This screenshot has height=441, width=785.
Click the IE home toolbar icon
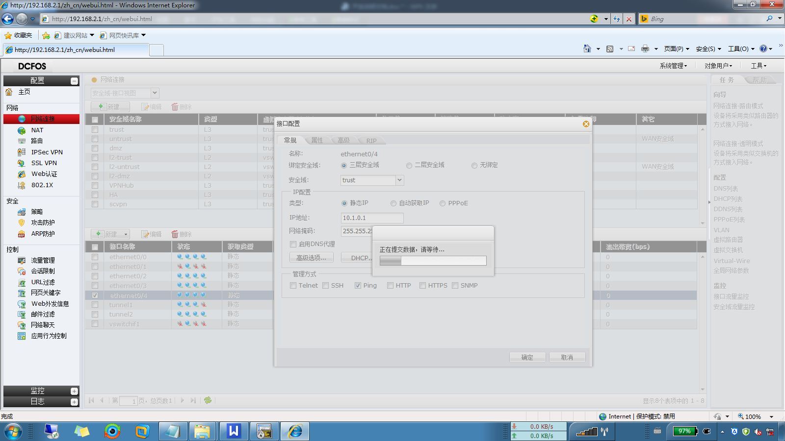(587, 49)
